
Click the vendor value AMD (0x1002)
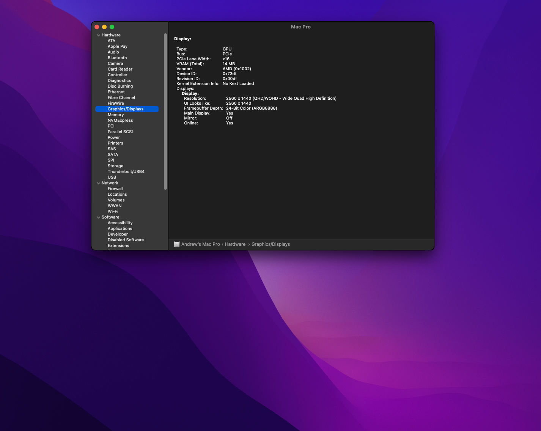(x=237, y=69)
